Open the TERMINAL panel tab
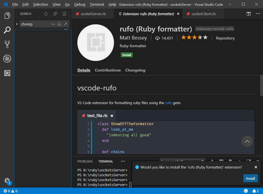 tap(106, 161)
